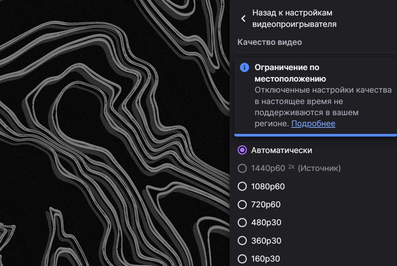This screenshot has height=266, width=397.
Task: Click the blue info icon in location notice
Action: click(244, 67)
